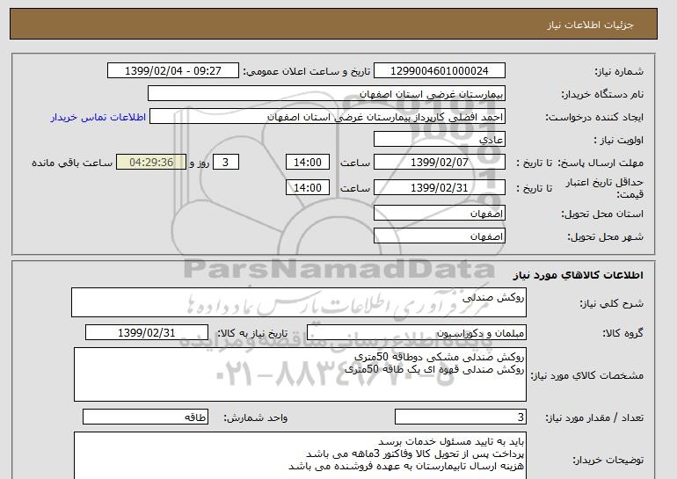Click the request creator field احمد افضلی
This screenshot has height=479, width=677.
tap(327, 117)
